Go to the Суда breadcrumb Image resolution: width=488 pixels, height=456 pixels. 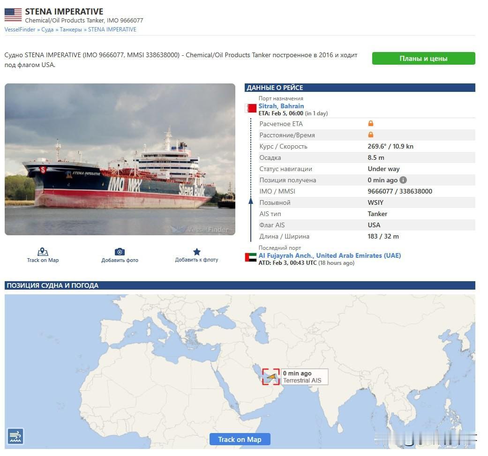pos(47,30)
